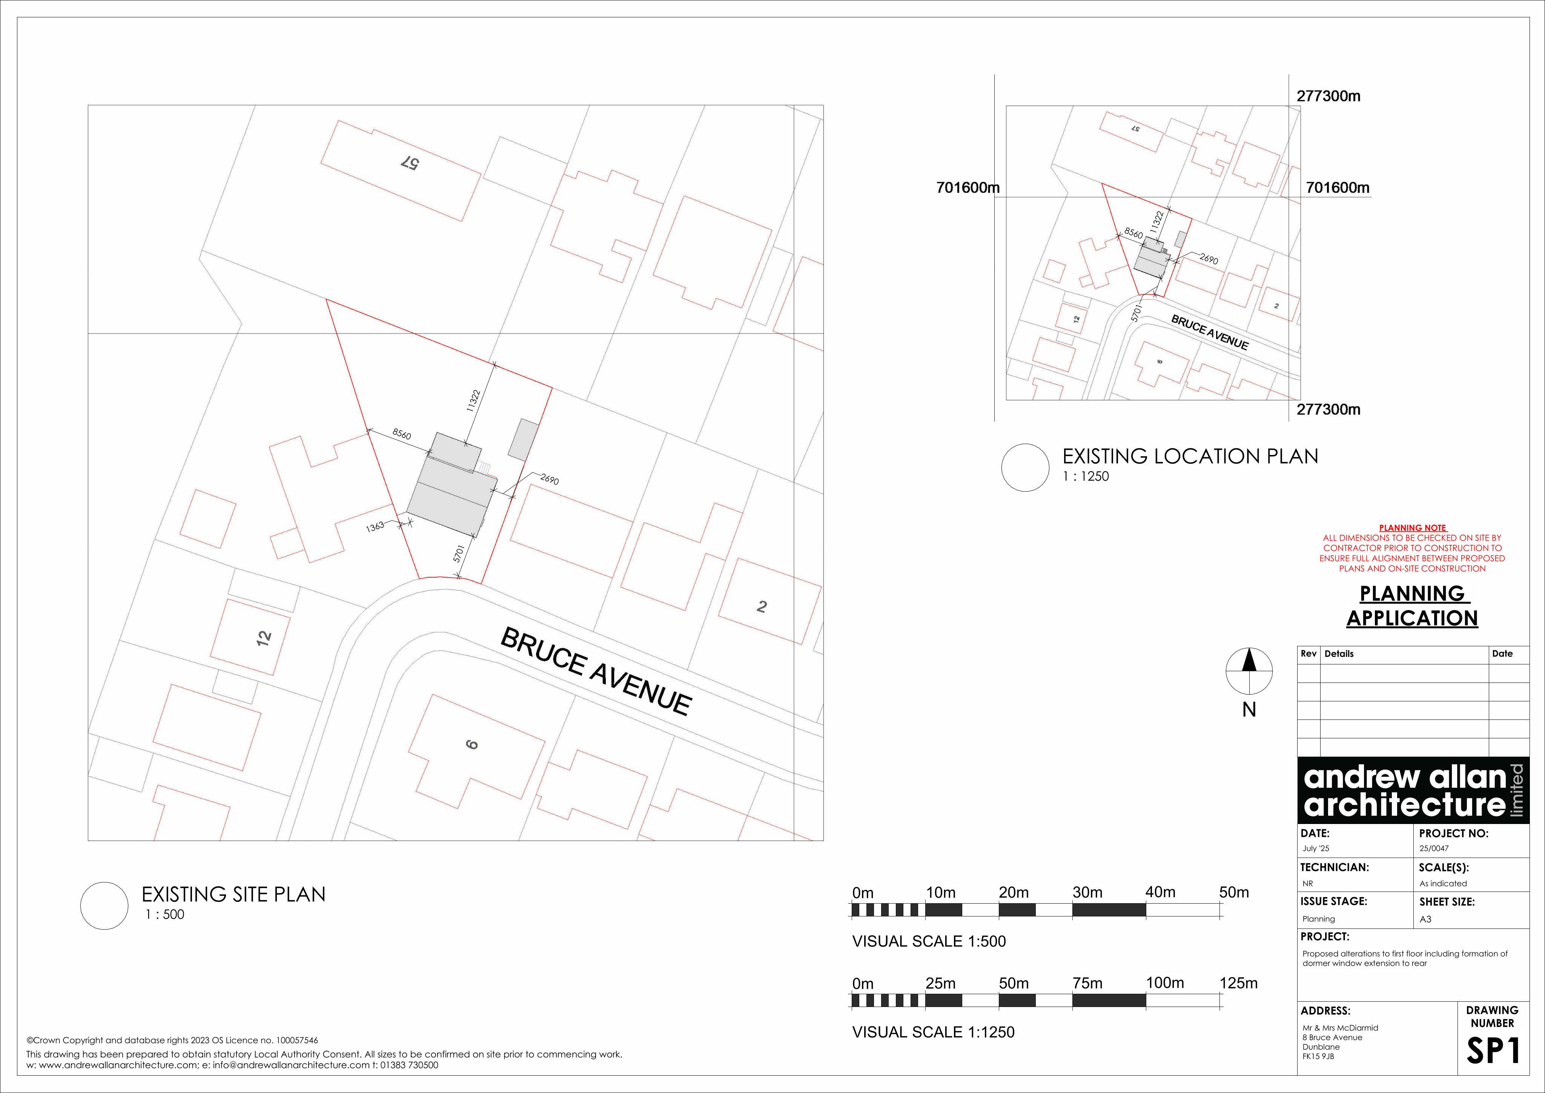
Task: Click the 'EXISTING LOCATION PLAN' title text
Action: [x=1190, y=456]
